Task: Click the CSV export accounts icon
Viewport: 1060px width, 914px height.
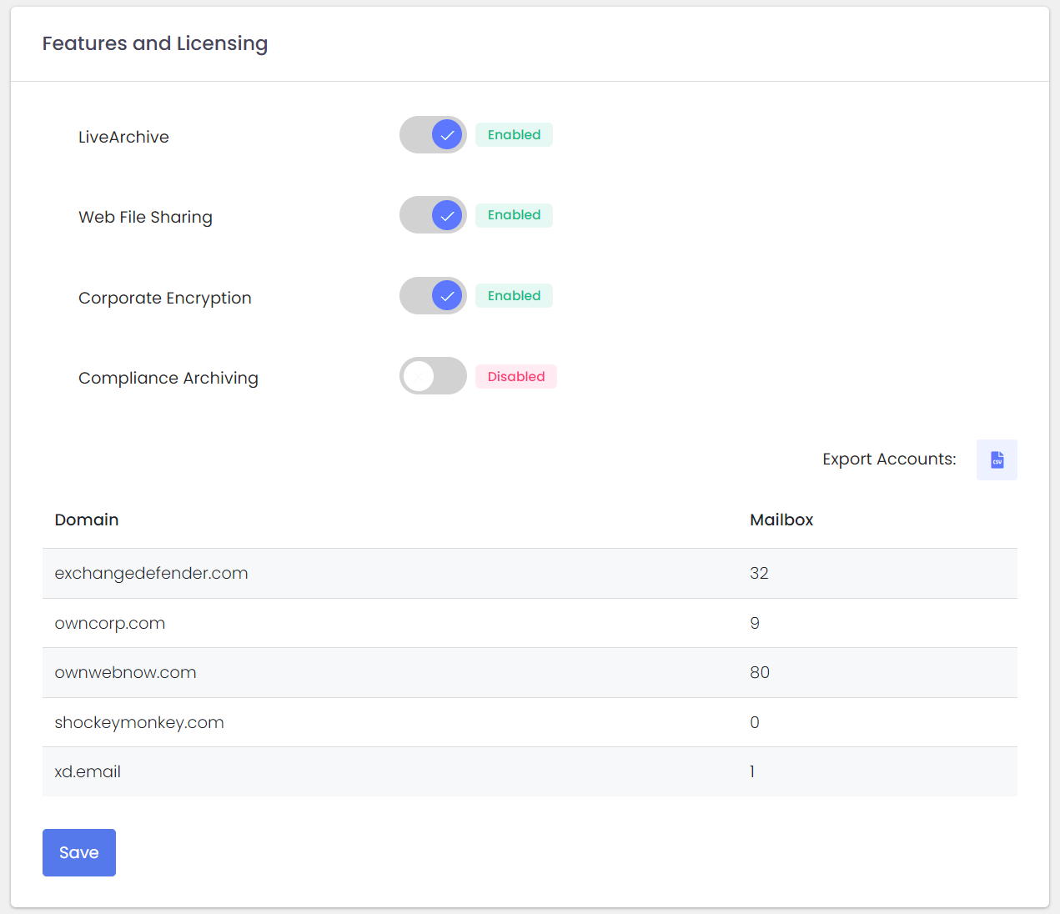Action: coord(997,460)
